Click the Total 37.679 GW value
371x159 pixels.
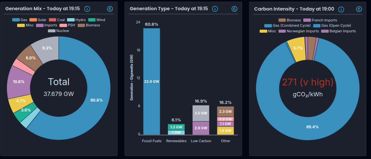coord(59,94)
